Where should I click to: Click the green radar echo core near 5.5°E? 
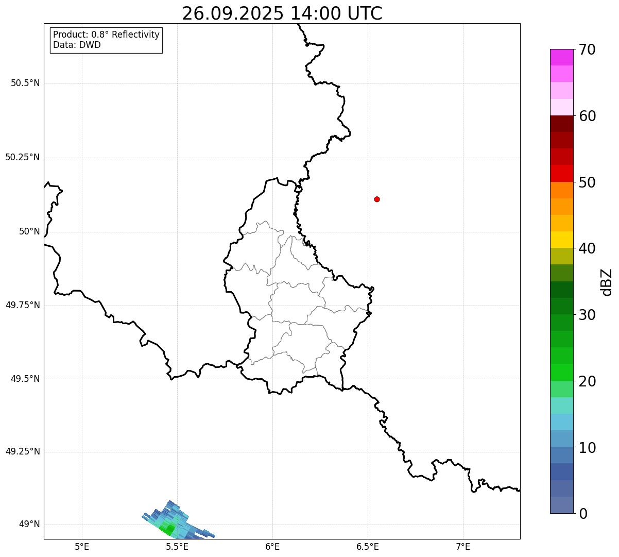[x=167, y=529]
